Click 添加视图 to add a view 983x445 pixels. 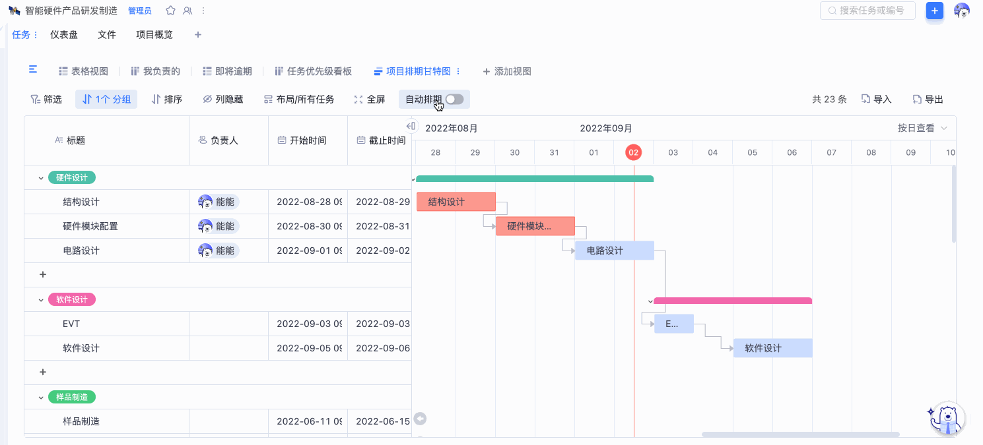point(506,71)
